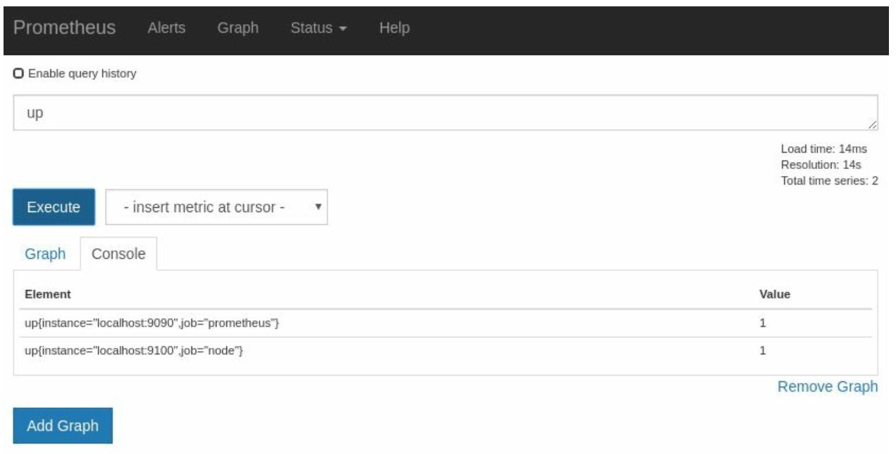Screen dimensions: 896x454
Task: Click the Remove Graph link
Action: pos(827,387)
